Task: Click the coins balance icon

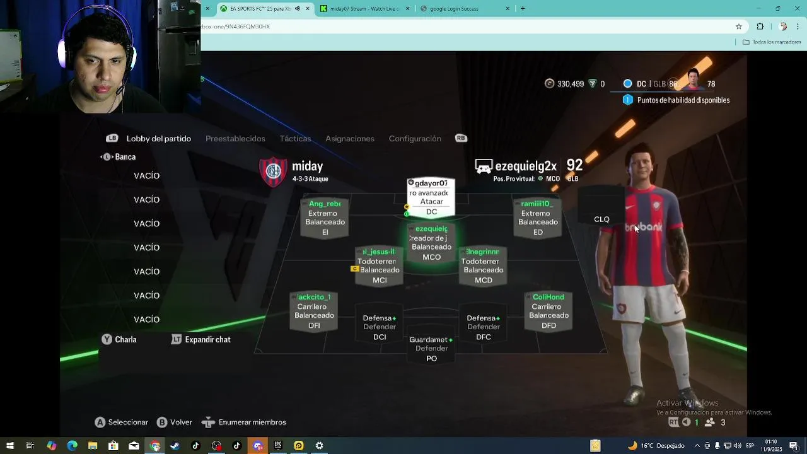Action: 549,84
